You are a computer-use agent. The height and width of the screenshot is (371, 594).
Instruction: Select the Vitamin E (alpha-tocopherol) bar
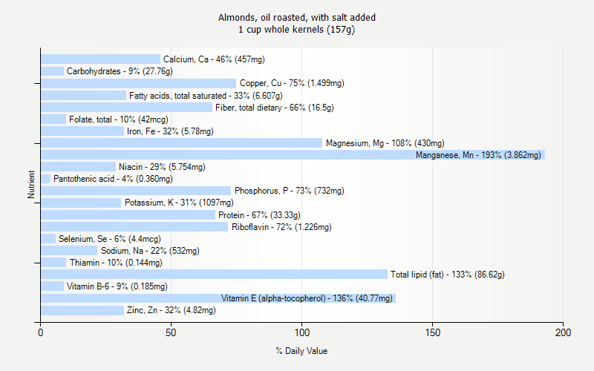pos(218,298)
